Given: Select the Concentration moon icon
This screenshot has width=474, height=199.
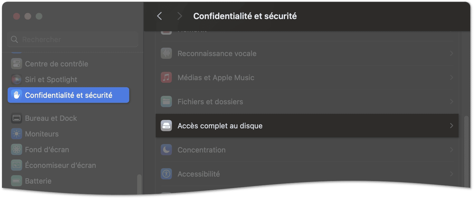Looking at the screenshot, I should point(166,150).
